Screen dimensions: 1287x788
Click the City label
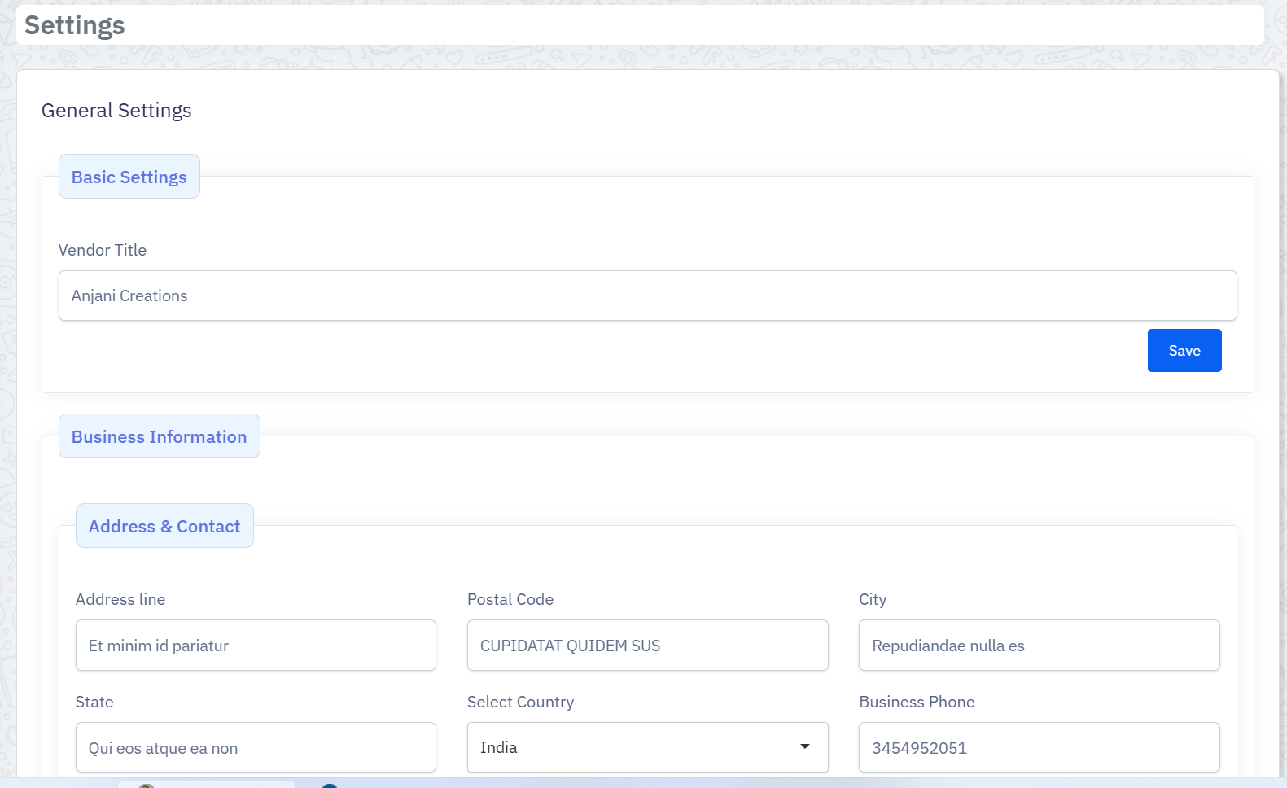click(873, 600)
